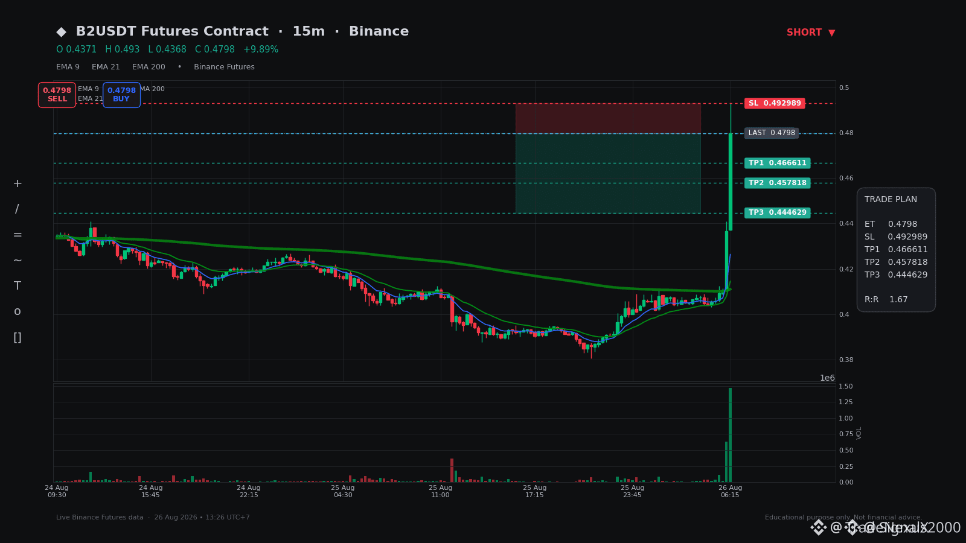Click the TP3 0.444629 row in Trade Plan
This screenshot has height=543, width=966.
click(896, 275)
